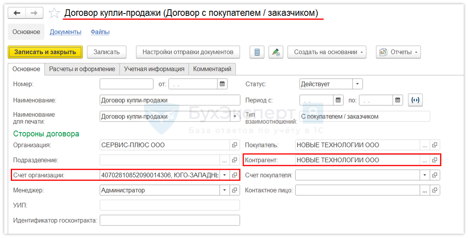The height and width of the screenshot is (238, 468).
Task: Click the back navigation arrow
Action: coord(17,13)
